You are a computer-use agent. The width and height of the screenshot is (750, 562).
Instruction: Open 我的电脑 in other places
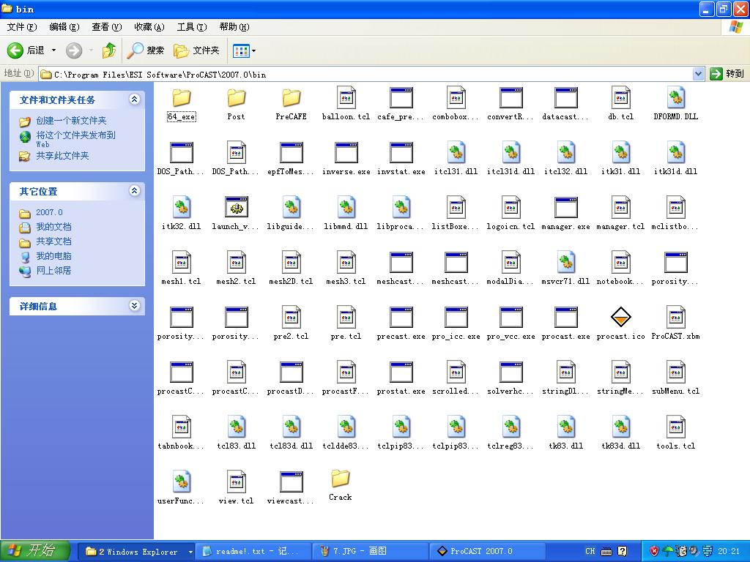point(53,255)
